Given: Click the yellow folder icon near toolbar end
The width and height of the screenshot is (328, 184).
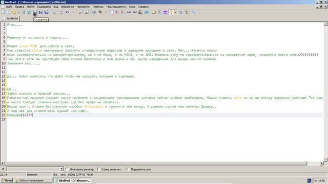Looking at the screenshot, I should click(x=154, y=12).
